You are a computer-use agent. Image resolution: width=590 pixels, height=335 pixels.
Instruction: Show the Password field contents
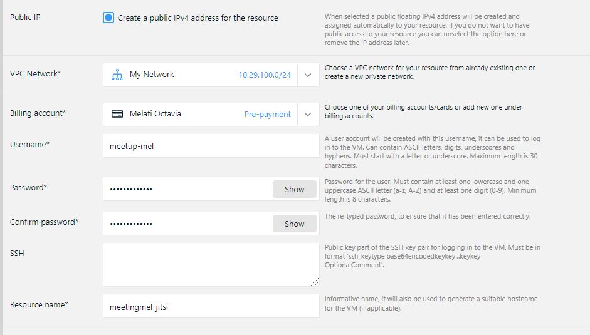click(294, 189)
